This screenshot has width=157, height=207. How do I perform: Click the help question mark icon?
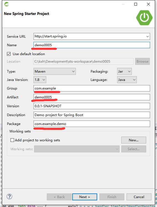(x=9, y=196)
